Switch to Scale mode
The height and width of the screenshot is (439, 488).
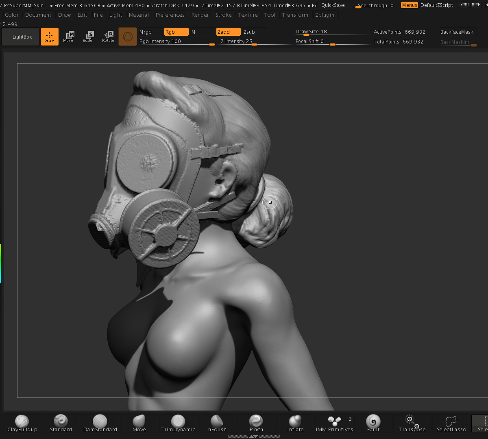pos(87,37)
